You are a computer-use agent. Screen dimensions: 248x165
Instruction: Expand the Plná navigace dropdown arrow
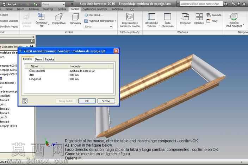click(x=243, y=25)
